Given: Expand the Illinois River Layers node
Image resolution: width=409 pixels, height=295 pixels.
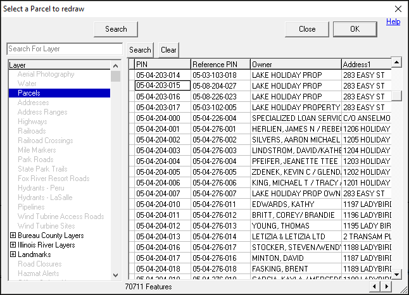Looking at the screenshot, I should pos(13,245).
